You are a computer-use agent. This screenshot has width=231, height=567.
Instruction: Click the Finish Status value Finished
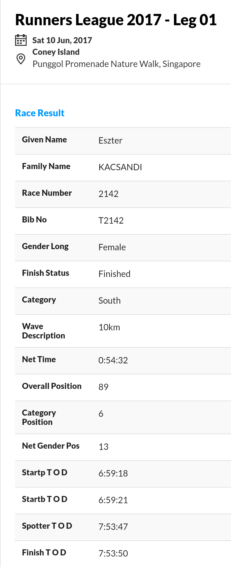click(x=114, y=274)
